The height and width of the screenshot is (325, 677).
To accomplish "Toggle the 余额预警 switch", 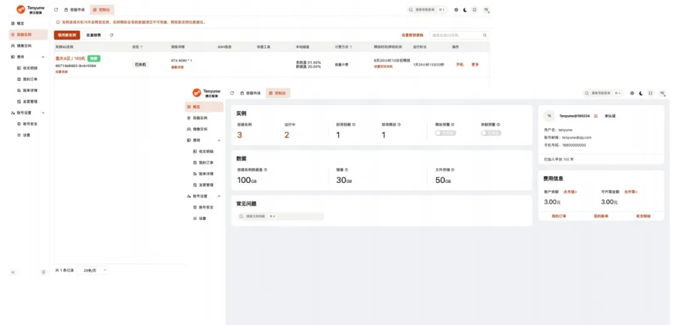I will [x=491, y=133].
